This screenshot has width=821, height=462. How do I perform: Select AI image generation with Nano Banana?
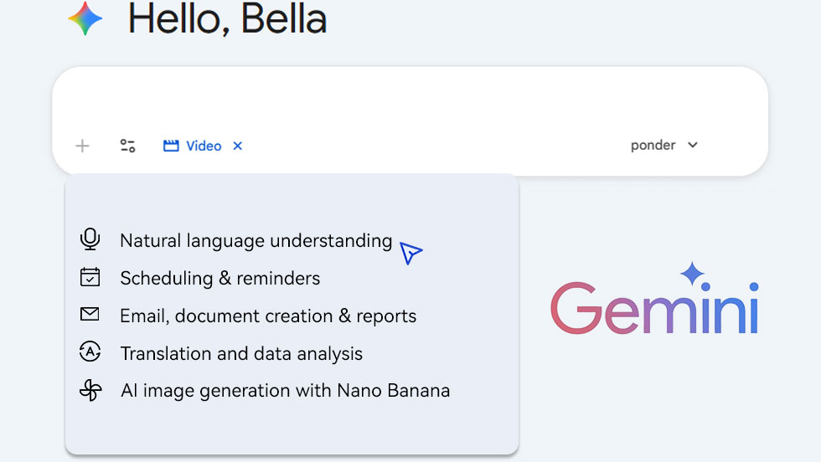pos(285,391)
